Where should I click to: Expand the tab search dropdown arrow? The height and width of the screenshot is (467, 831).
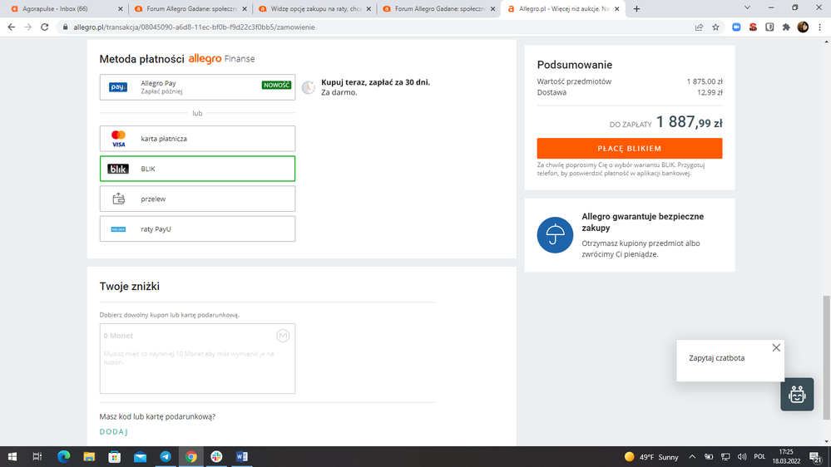747,8
